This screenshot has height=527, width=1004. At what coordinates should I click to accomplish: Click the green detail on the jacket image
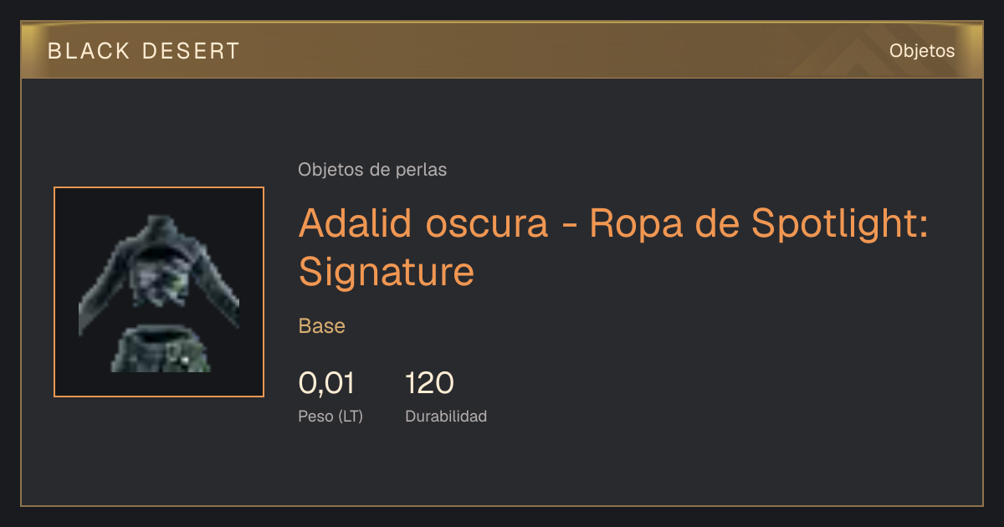pyautogui.click(x=177, y=289)
